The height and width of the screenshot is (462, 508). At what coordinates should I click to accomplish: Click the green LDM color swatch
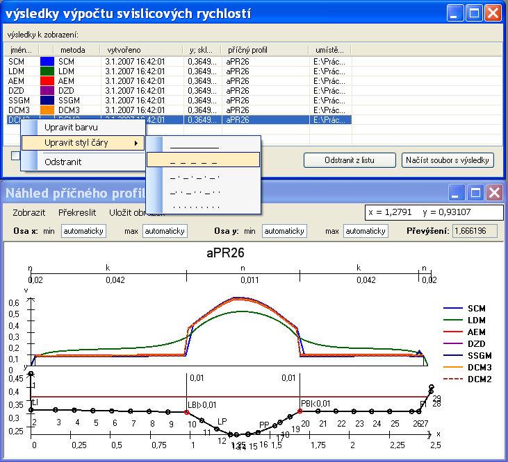click(x=47, y=71)
